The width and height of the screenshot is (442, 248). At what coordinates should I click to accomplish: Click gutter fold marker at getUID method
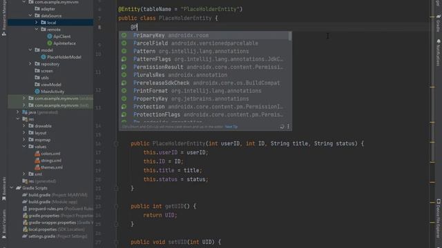(x=116, y=207)
